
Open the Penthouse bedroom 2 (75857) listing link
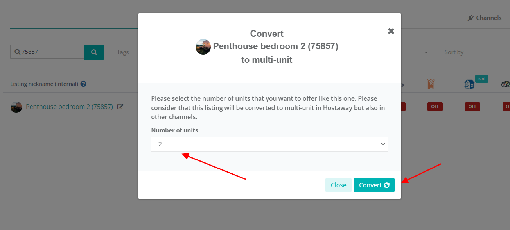tap(69, 107)
